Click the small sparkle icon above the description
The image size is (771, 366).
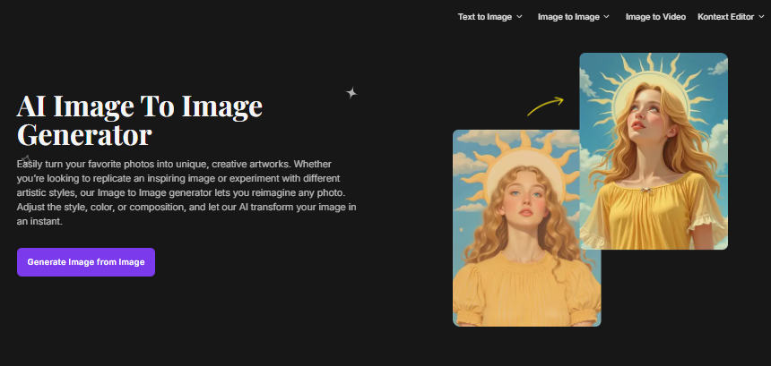click(26, 159)
